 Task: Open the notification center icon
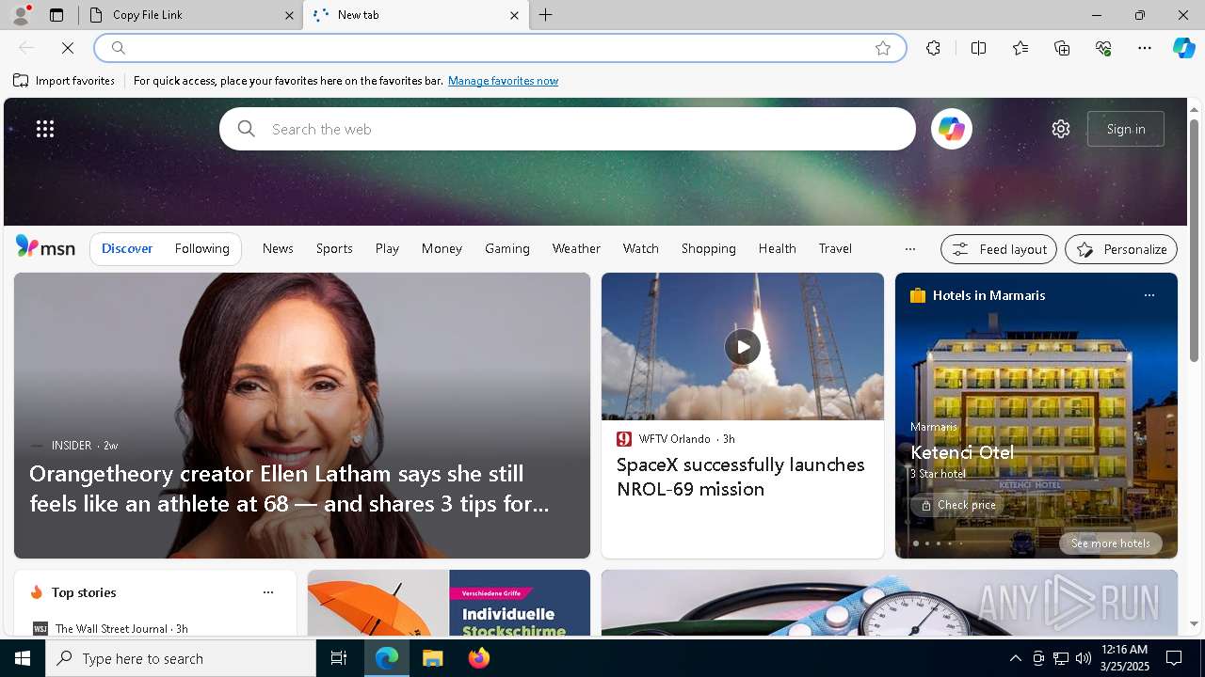point(1174,658)
